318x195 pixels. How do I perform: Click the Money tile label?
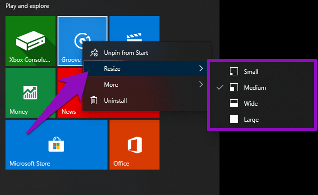pyautogui.click(x=18, y=112)
